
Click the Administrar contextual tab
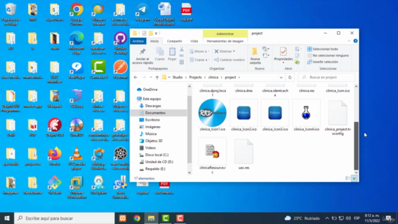(x=225, y=34)
